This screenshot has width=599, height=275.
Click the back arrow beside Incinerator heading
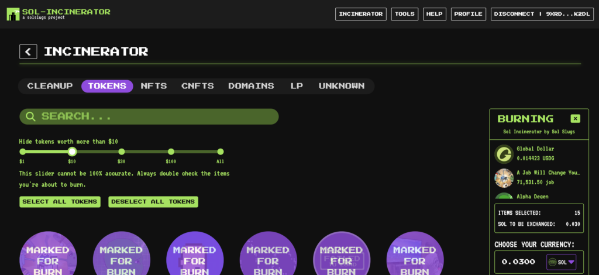click(x=28, y=51)
